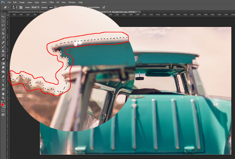Select the Elliptical Marquee tool
The width and height of the screenshot is (235, 159).
3,21
